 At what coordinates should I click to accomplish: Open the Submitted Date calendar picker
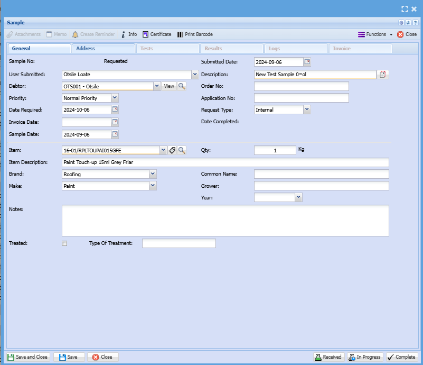[x=307, y=62]
